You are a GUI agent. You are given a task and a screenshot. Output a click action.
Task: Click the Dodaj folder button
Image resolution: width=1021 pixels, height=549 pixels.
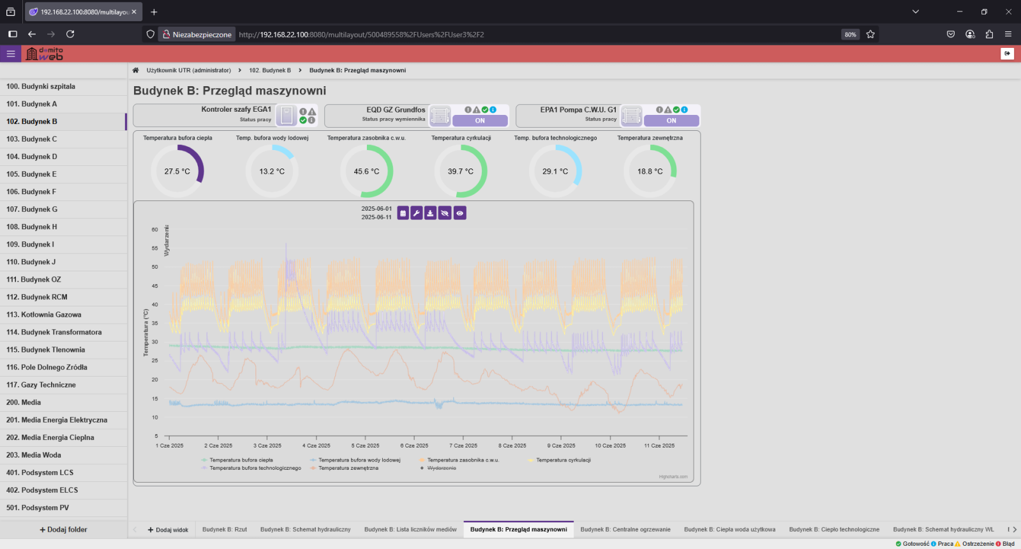63,529
